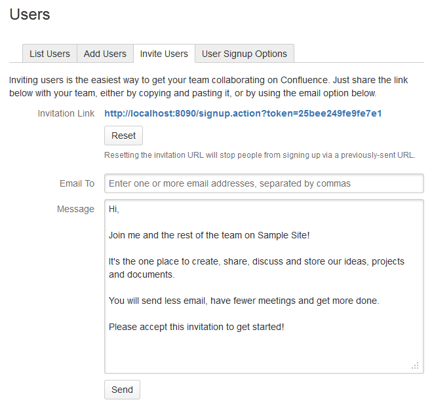Select the Invite Users tab
The width and height of the screenshot is (432, 406).
tap(164, 54)
